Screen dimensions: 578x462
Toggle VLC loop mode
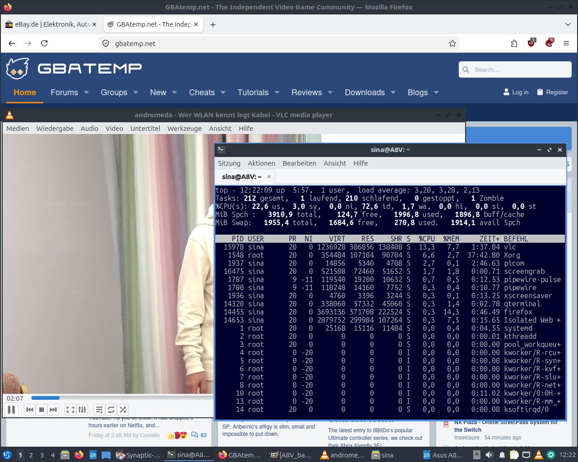[111, 410]
